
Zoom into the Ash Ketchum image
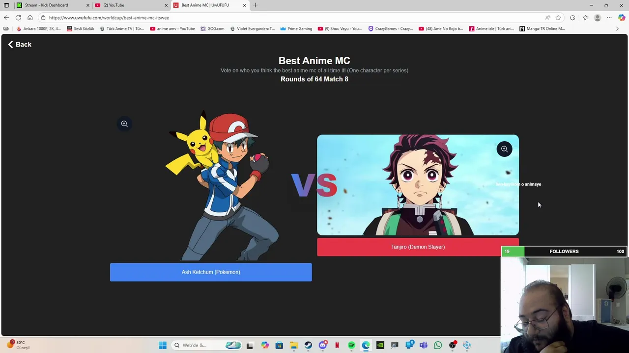pos(124,124)
